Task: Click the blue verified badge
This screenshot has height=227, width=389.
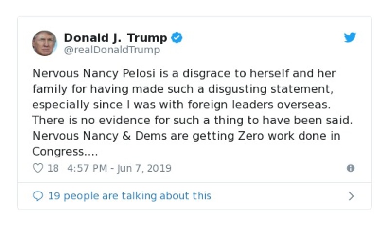Action: pos(177,38)
